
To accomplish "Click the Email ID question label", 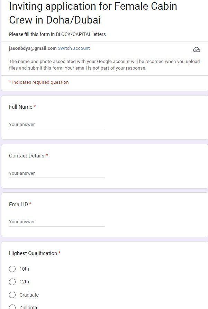I will (18, 205).
